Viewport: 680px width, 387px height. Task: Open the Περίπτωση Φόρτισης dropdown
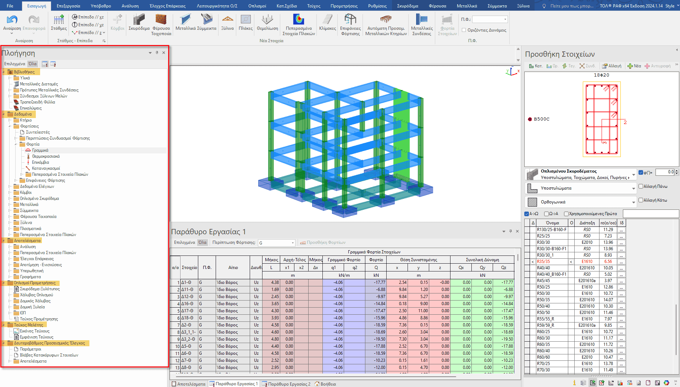277,243
